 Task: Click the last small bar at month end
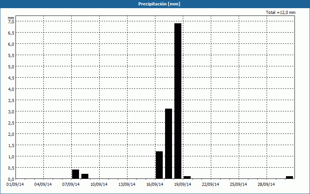(289, 177)
